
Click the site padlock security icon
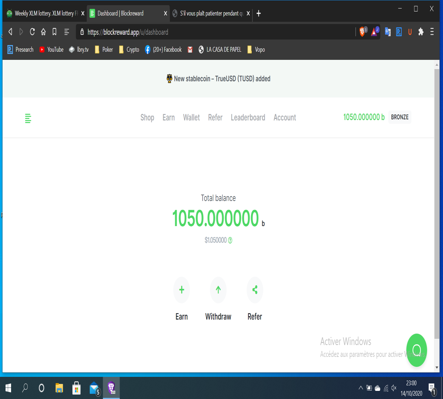coord(82,32)
